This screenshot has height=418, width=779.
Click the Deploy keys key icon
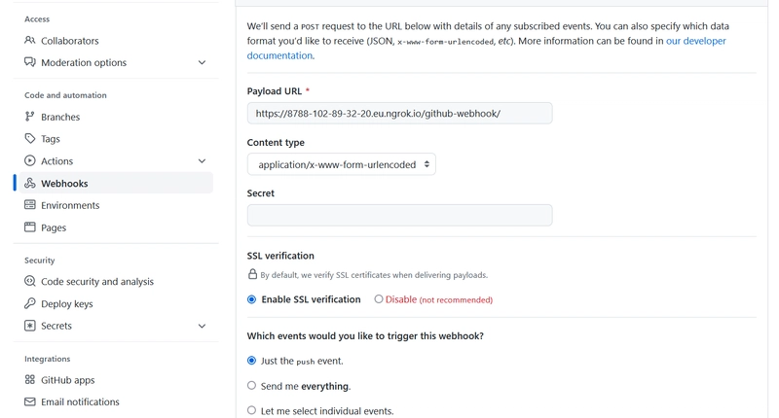tap(30, 303)
